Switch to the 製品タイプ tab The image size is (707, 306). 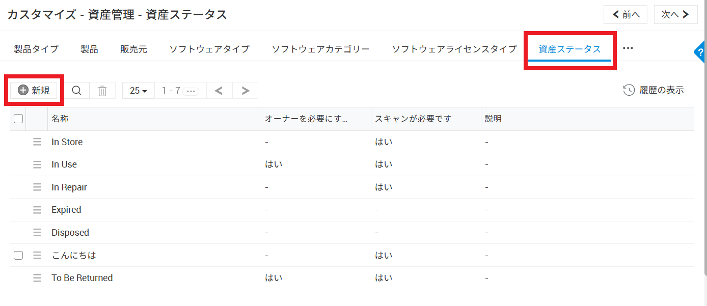coord(36,49)
